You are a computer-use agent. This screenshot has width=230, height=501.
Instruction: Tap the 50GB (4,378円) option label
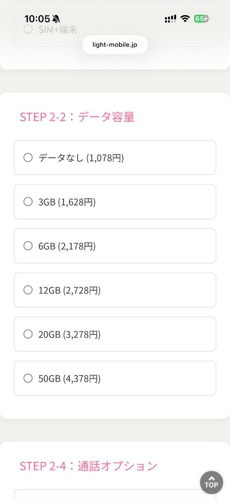pos(69,379)
